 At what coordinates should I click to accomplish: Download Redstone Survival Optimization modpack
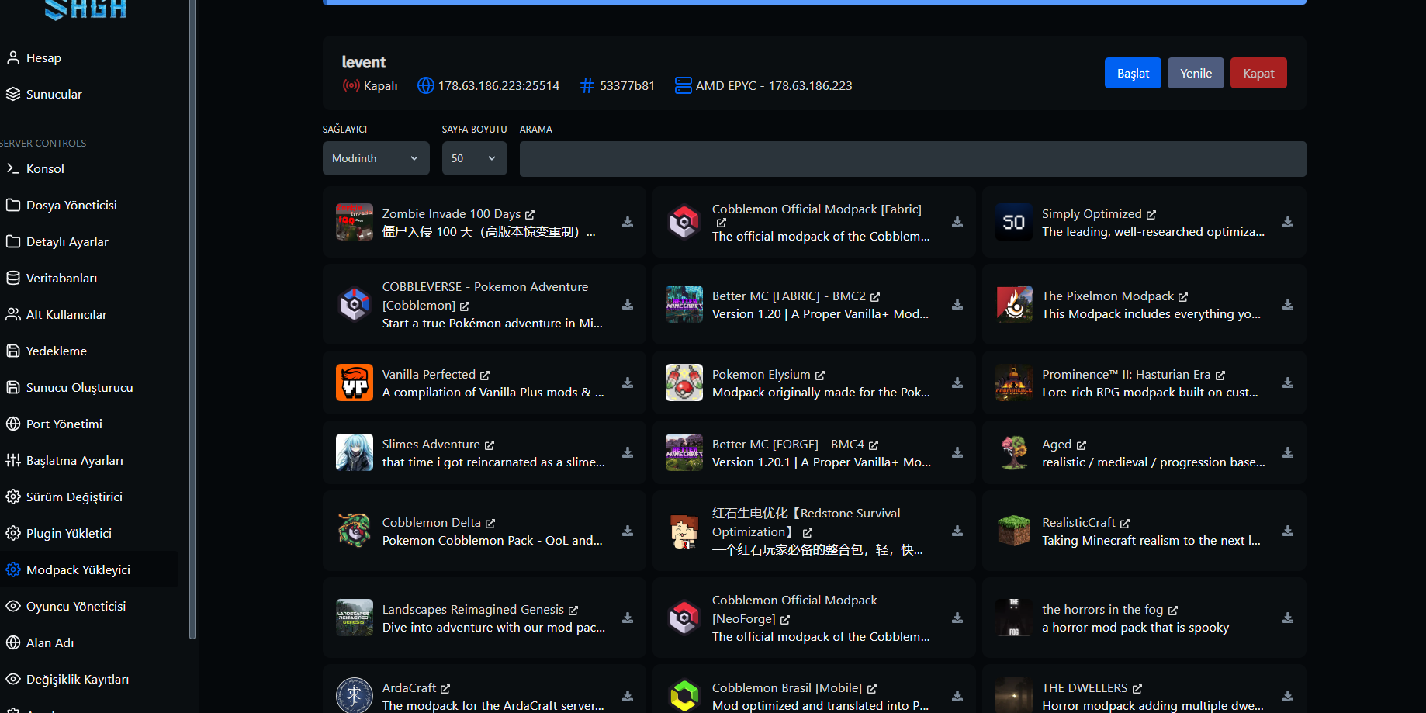coord(957,531)
